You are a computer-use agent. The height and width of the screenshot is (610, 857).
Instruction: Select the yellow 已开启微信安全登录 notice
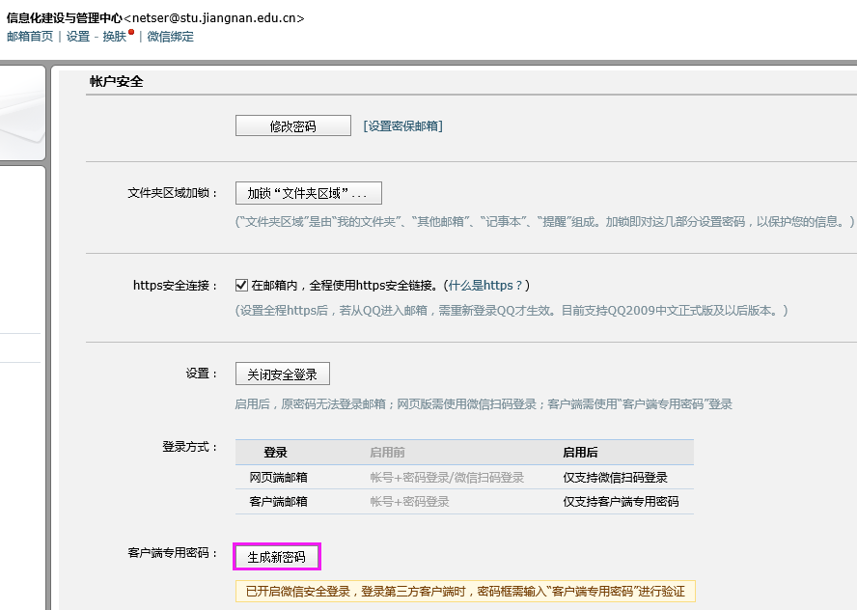click(x=465, y=592)
